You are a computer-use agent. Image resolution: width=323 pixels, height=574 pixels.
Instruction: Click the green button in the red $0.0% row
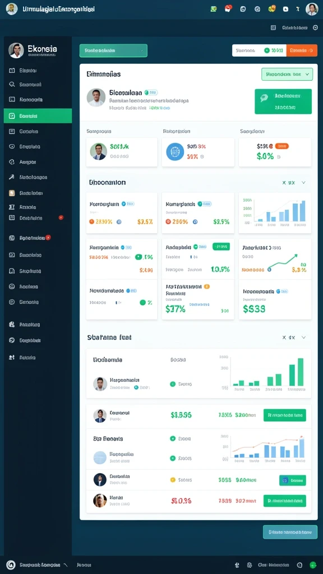click(x=284, y=501)
